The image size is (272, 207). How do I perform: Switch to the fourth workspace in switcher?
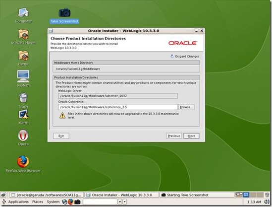point(260,195)
